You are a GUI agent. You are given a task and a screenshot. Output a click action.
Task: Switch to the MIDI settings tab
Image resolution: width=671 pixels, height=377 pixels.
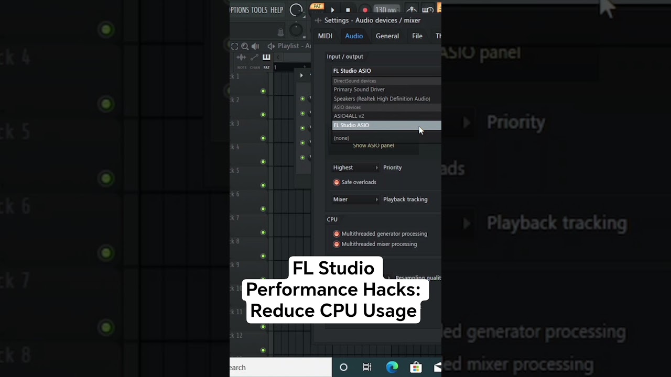tap(325, 36)
